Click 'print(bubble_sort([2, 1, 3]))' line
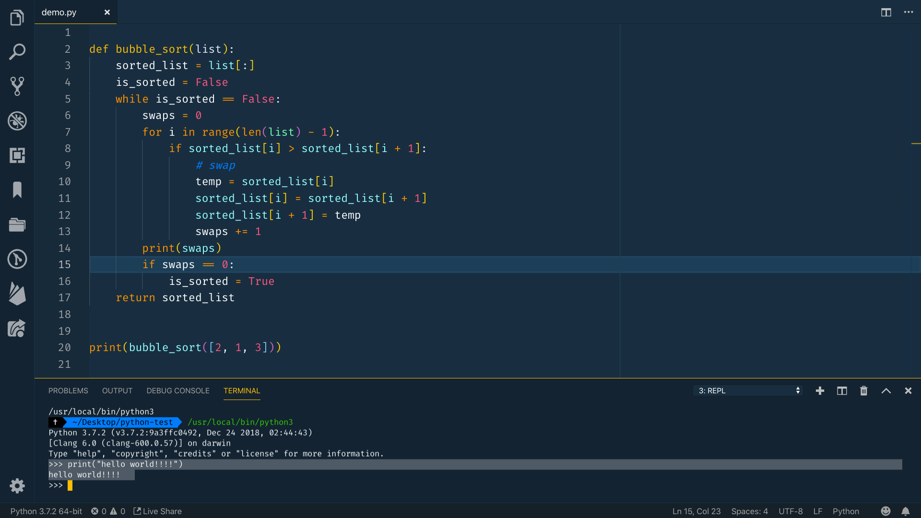 [185, 348]
